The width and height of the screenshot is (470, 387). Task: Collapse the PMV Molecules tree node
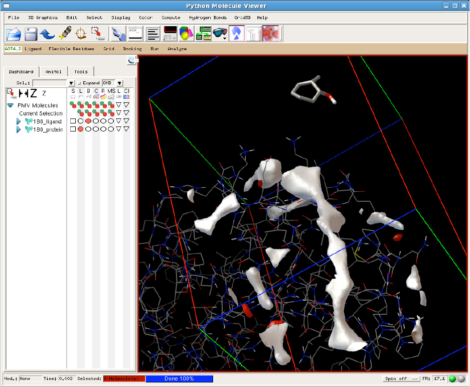[x=10, y=105]
